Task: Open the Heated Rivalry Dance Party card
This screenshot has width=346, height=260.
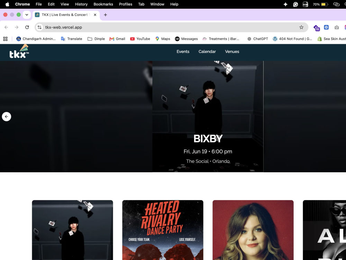Action: 163,230
